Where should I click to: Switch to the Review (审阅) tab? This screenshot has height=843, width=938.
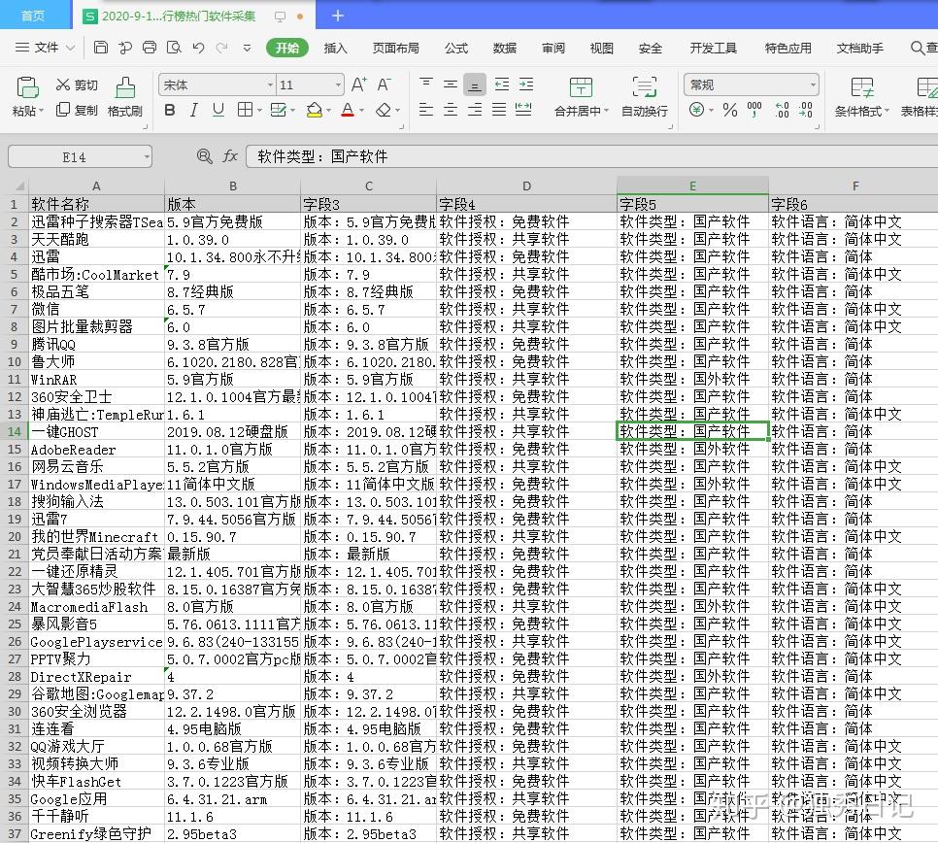(x=553, y=48)
